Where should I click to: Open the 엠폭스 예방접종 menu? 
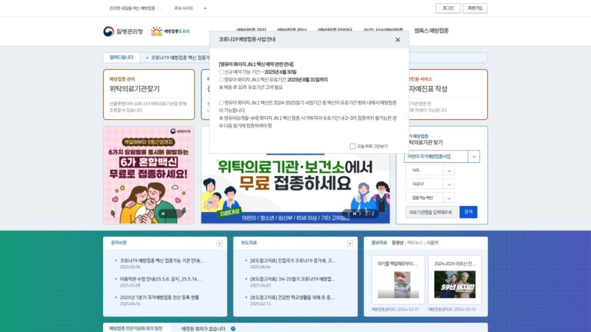tap(431, 31)
